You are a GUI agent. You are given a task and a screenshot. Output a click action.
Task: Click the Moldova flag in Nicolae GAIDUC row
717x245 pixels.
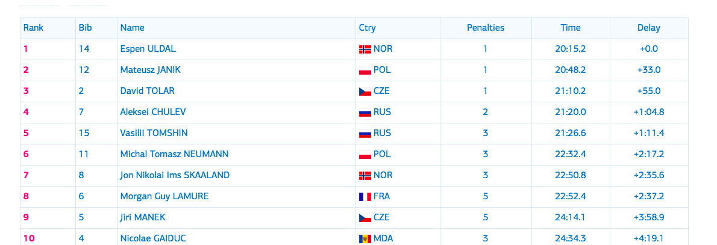[365, 238]
